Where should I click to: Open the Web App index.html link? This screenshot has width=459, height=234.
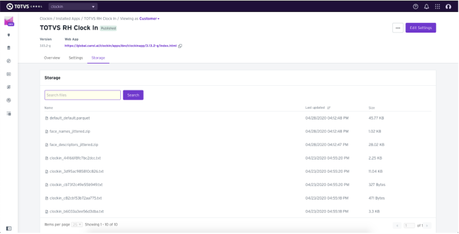point(121,46)
